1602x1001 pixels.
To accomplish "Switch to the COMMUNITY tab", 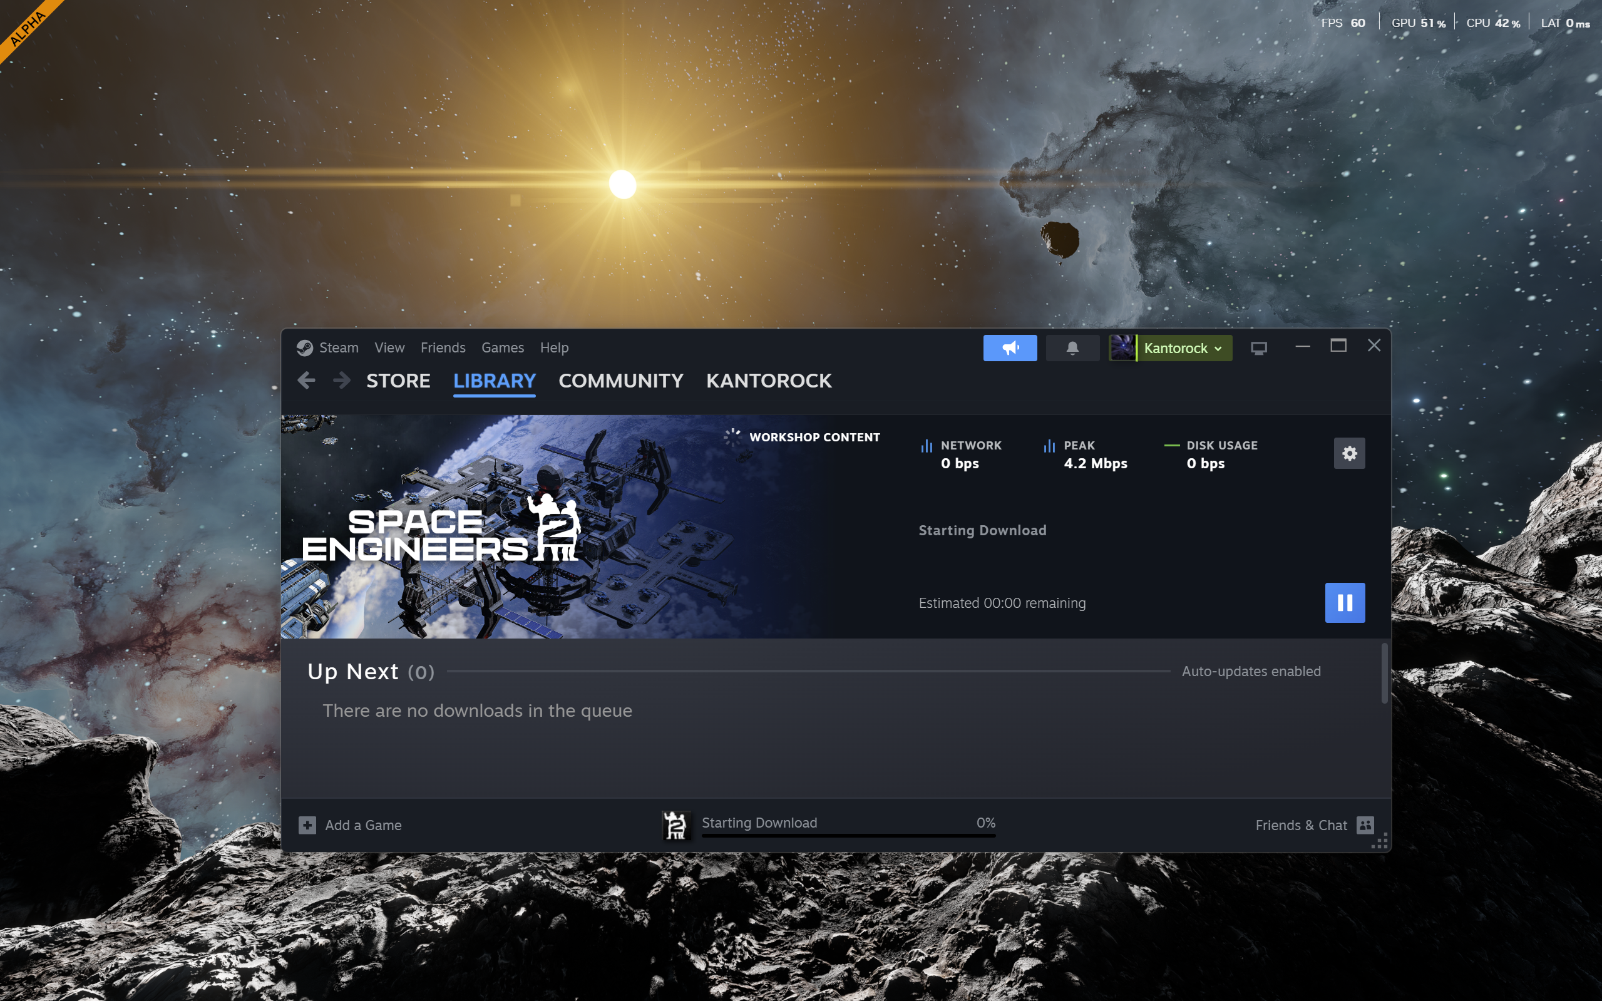I will point(620,381).
